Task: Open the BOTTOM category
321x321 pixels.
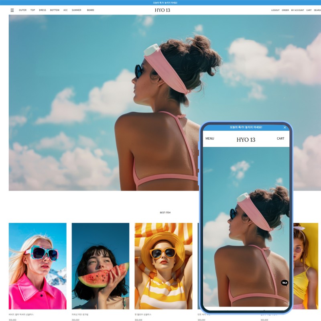Action: click(x=55, y=10)
